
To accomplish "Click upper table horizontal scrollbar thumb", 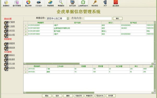I will tap(53, 64).
